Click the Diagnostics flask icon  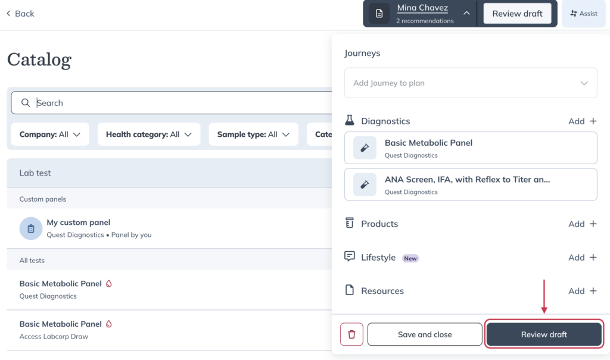coord(350,121)
